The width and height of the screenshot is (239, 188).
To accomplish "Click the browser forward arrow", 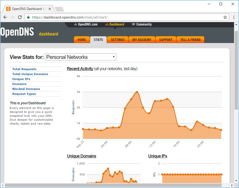I will [12, 17].
